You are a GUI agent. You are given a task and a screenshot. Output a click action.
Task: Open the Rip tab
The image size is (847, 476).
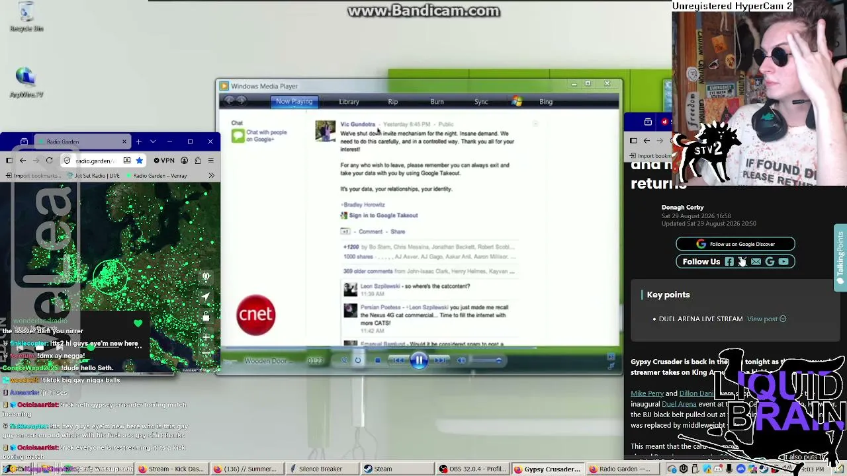[x=392, y=102]
